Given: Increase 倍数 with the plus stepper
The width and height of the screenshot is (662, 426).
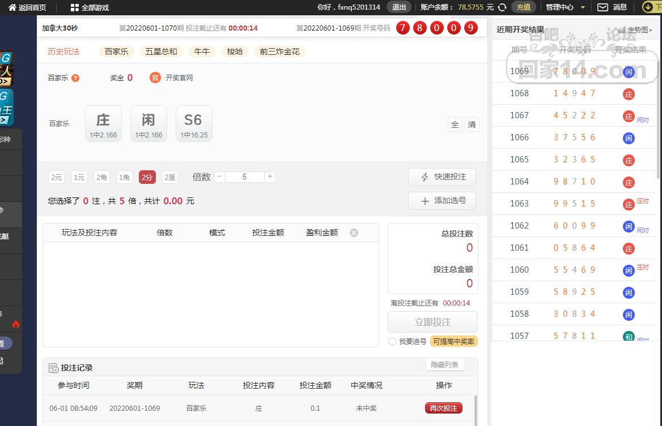Looking at the screenshot, I should coord(270,177).
